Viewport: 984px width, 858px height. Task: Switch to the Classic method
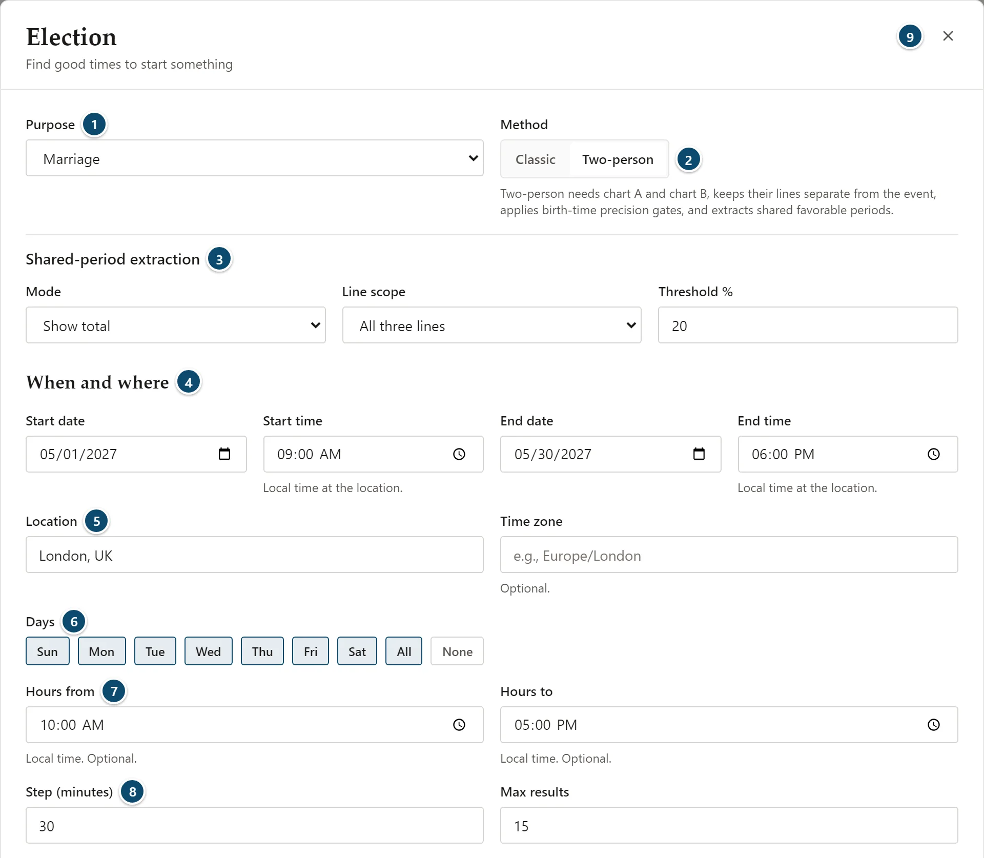pos(535,159)
